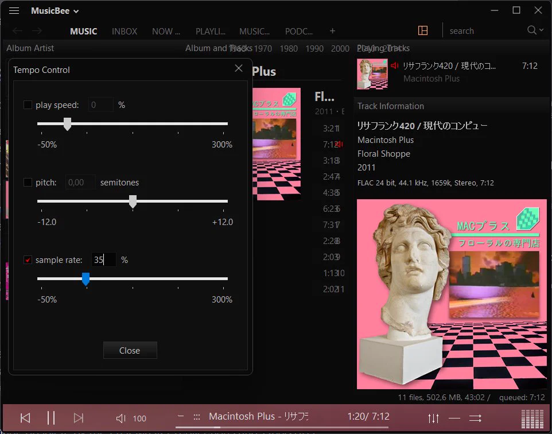Click the playback progress bar
The image size is (552, 434).
point(282,427)
